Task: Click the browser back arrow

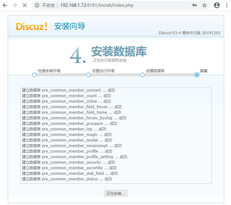Action: 5,5
